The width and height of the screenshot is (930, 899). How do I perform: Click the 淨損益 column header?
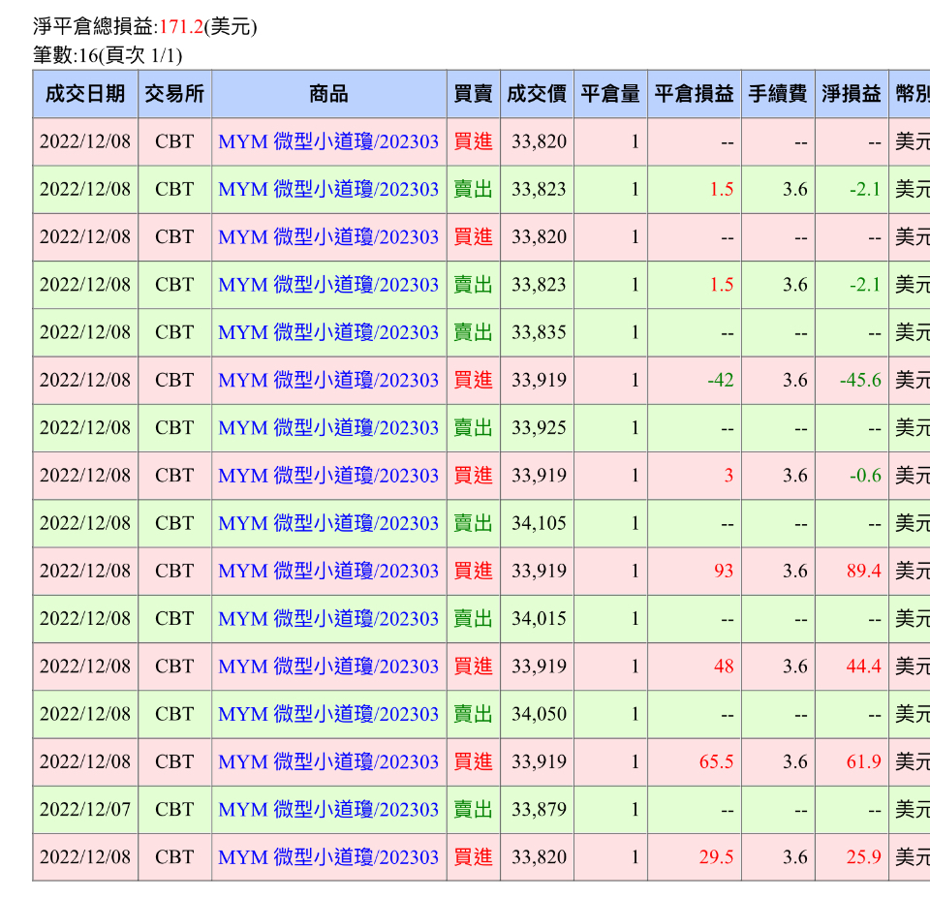852,94
